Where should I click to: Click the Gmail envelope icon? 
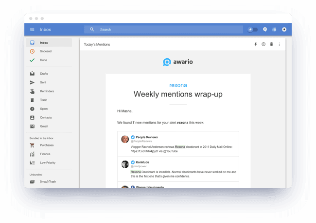click(x=32, y=127)
